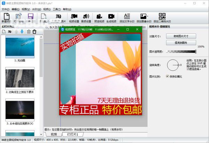
Task: Click 铺满到画布 button
Action: coord(181,43)
